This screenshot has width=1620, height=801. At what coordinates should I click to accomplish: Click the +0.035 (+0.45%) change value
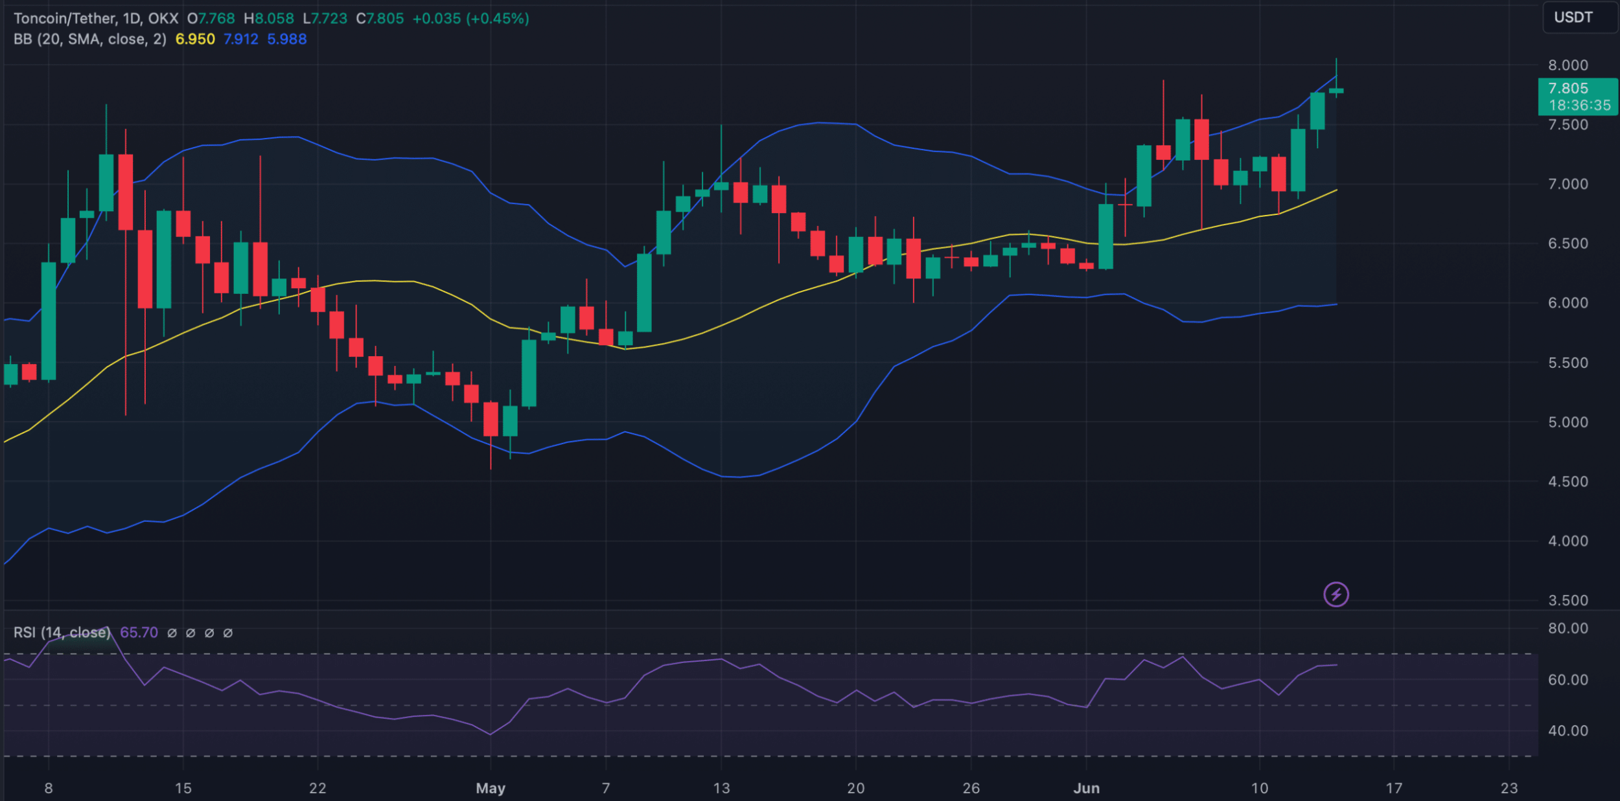pyautogui.click(x=471, y=19)
